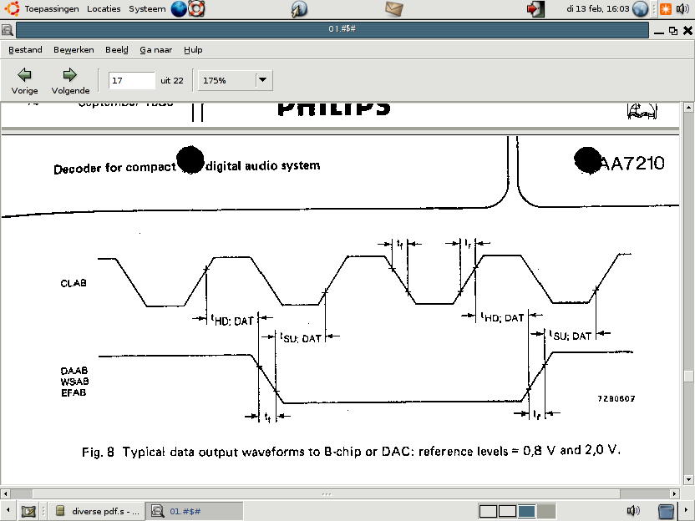Click the Ubuntu logo icon
Image resolution: width=695 pixels, height=521 pixels.
(x=12, y=8)
